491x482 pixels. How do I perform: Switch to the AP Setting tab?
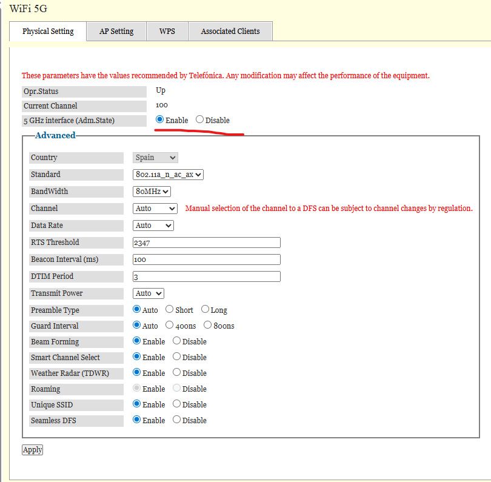coord(116,32)
